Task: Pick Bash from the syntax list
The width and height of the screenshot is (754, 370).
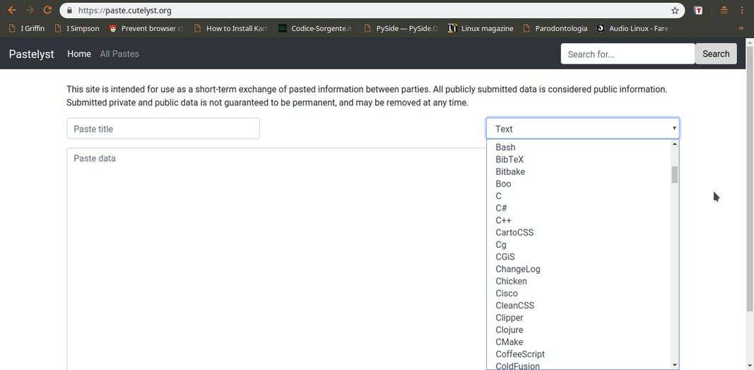Action: [505, 147]
